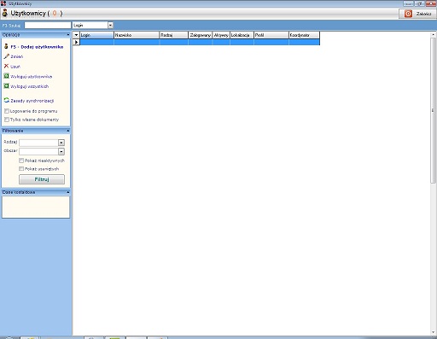
Task: Collapse the Operacje panel
Action: [67, 35]
